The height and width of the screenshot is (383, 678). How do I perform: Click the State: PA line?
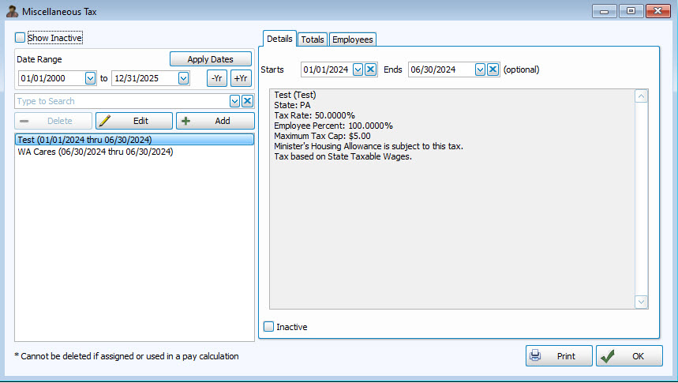pos(292,105)
